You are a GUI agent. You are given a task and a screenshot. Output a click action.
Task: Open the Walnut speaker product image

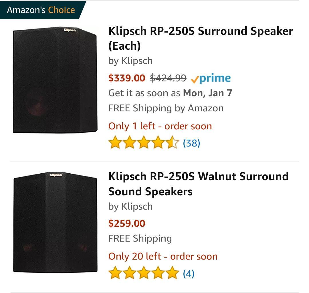coord(55,222)
